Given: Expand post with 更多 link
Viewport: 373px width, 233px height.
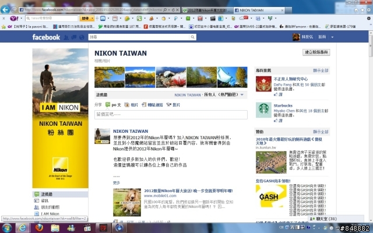Looking at the screenshot, I should (117, 182).
